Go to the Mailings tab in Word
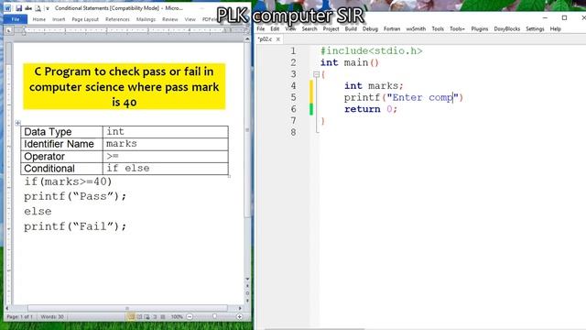The width and height of the screenshot is (586, 330). click(x=146, y=19)
